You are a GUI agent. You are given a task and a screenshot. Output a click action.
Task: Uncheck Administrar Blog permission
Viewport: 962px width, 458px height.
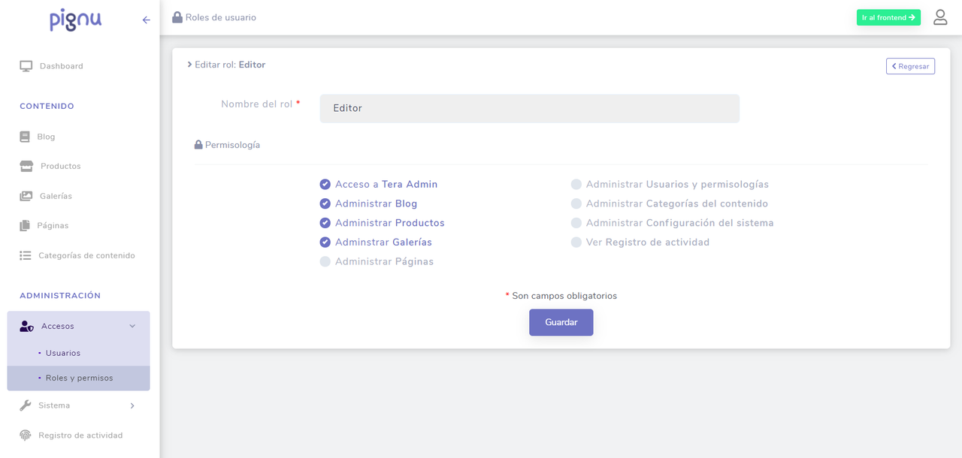(x=325, y=203)
